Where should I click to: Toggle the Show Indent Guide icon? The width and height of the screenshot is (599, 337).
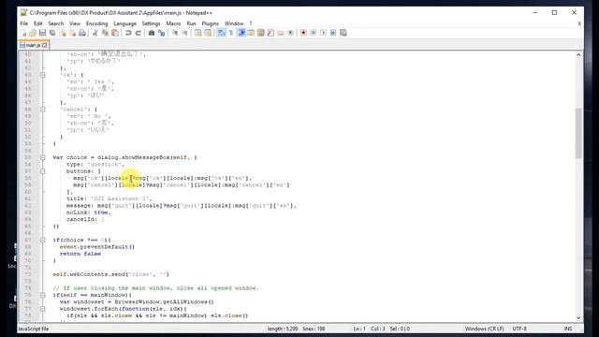pyautogui.click(x=241, y=34)
